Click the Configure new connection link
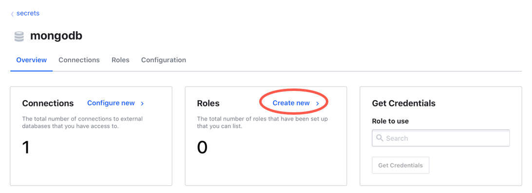This screenshot has width=532, height=193. pos(111,103)
